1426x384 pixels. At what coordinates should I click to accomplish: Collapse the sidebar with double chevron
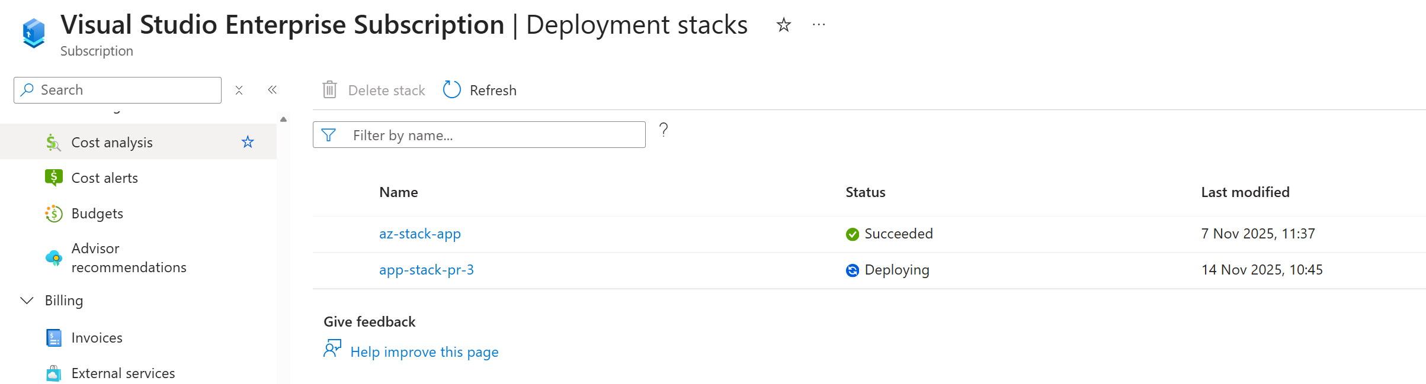272,90
